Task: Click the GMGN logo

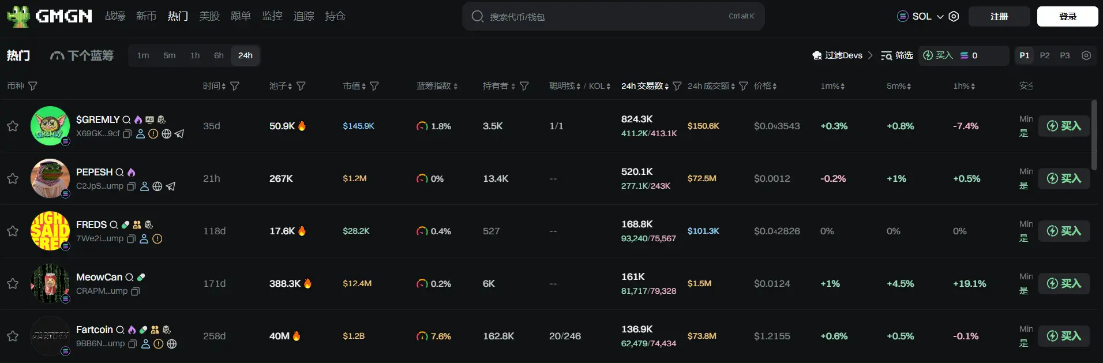Action: (50, 16)
